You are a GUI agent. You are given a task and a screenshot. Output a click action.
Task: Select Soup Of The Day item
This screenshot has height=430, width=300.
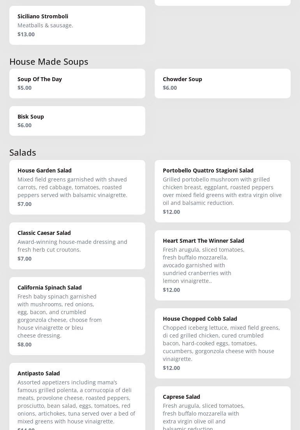coord(77,83)
